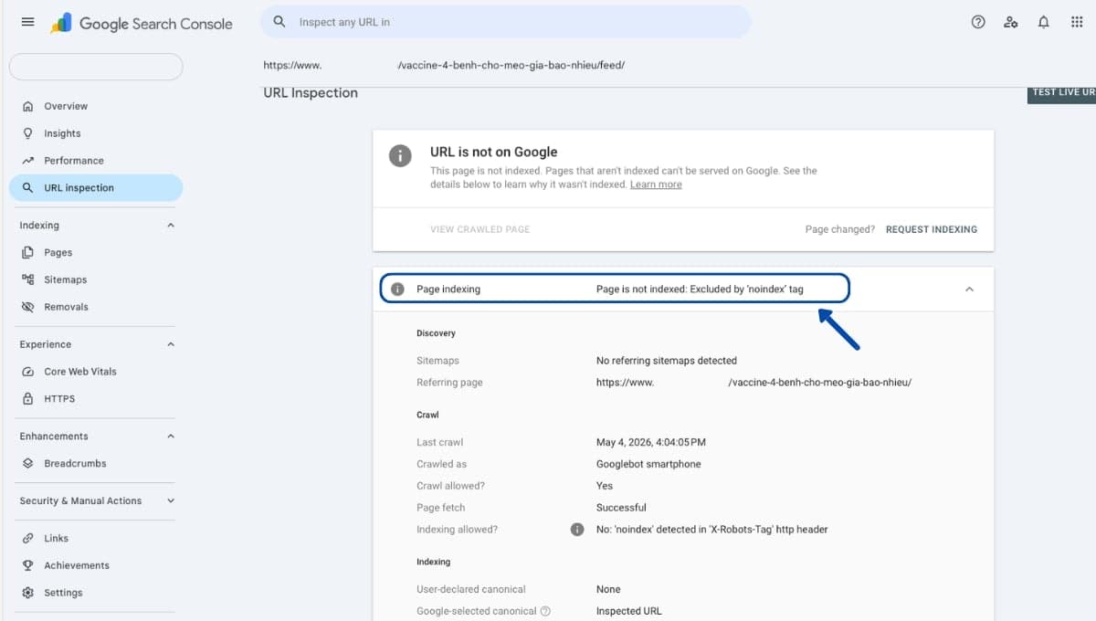Click the info icon next to Page indexing
The height and width of the screenshot is (621, 1096).
coord(396,289)
